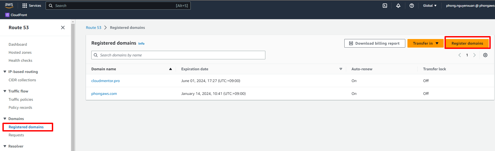The width and height of the screenshot is (495, 151).
Task: Open the help question mark icon
Action: (412, 6)
